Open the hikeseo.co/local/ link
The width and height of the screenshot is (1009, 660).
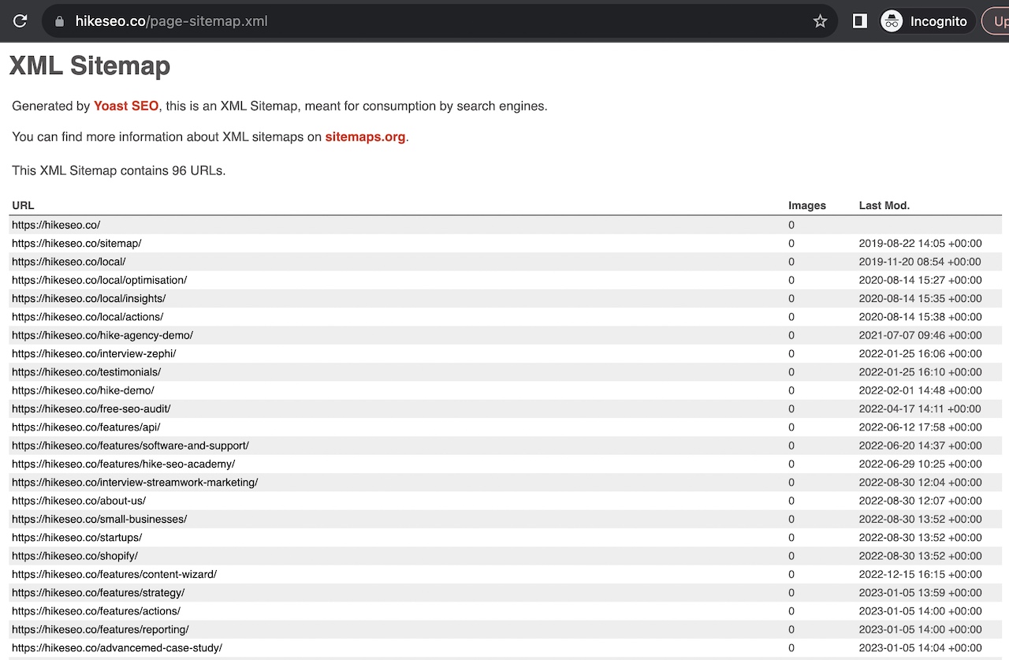[69, 261]
